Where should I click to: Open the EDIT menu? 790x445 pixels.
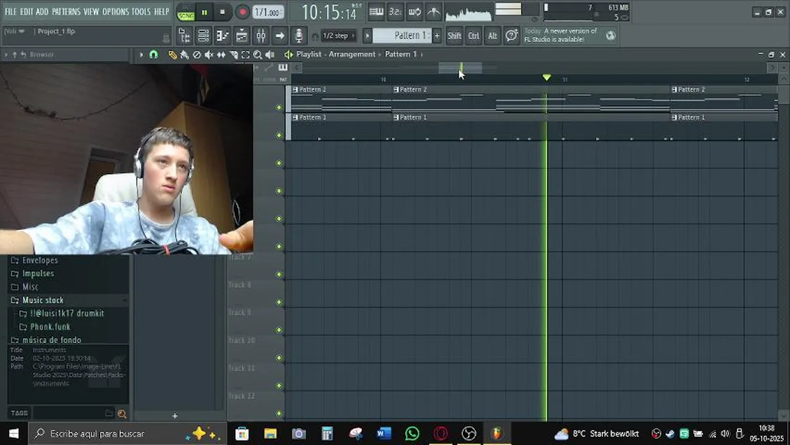[27, 12]
